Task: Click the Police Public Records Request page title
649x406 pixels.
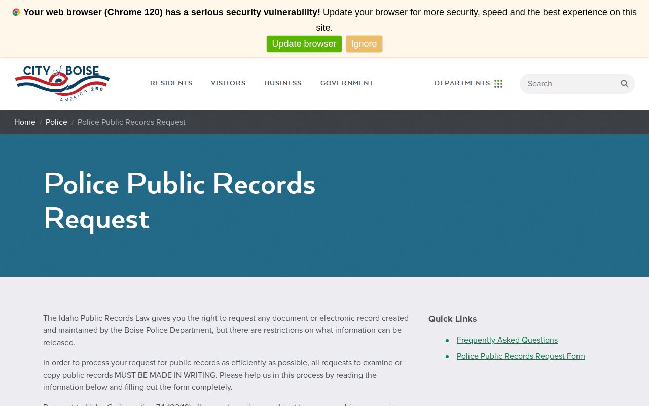Action: coord(179,201)
